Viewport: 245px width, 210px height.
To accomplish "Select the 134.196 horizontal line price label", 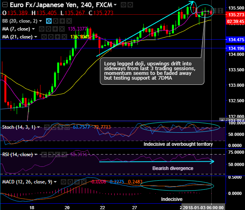I will 235,48.
